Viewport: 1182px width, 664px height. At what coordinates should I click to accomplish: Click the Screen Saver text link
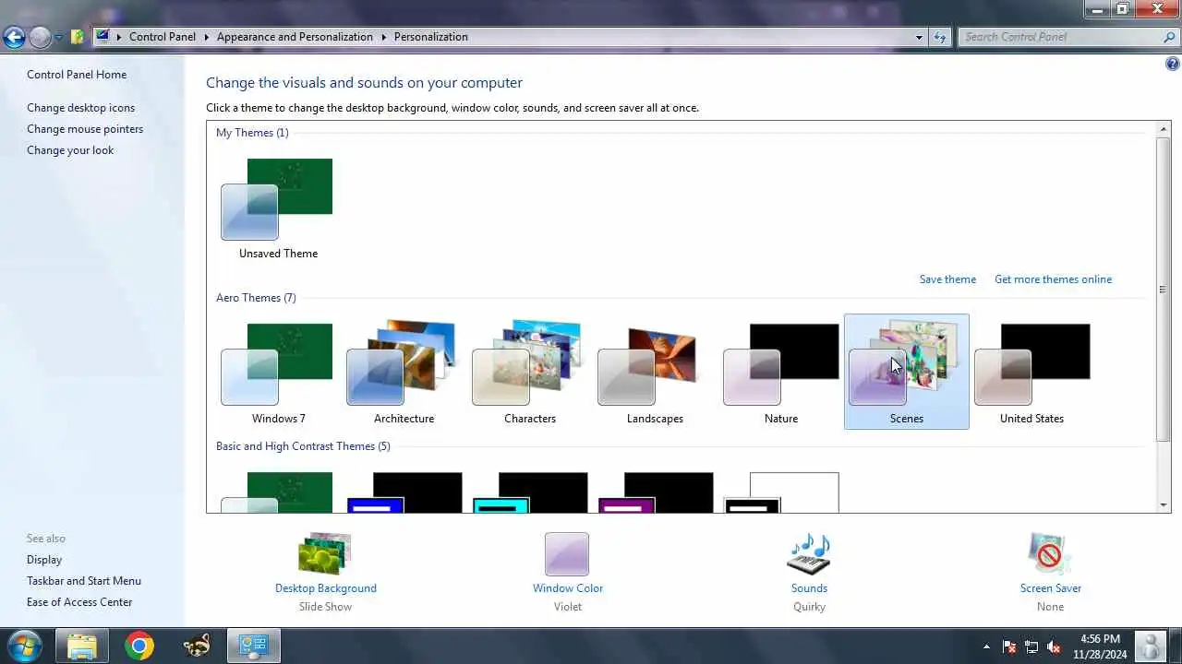(x=1051, y=588)
